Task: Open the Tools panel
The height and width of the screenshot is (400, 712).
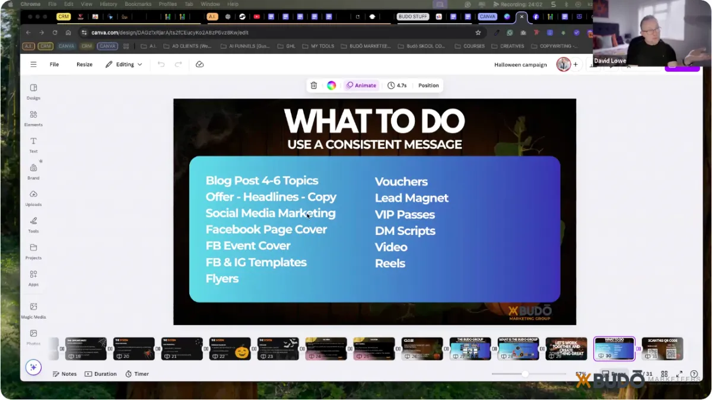Action: [33, 225]
